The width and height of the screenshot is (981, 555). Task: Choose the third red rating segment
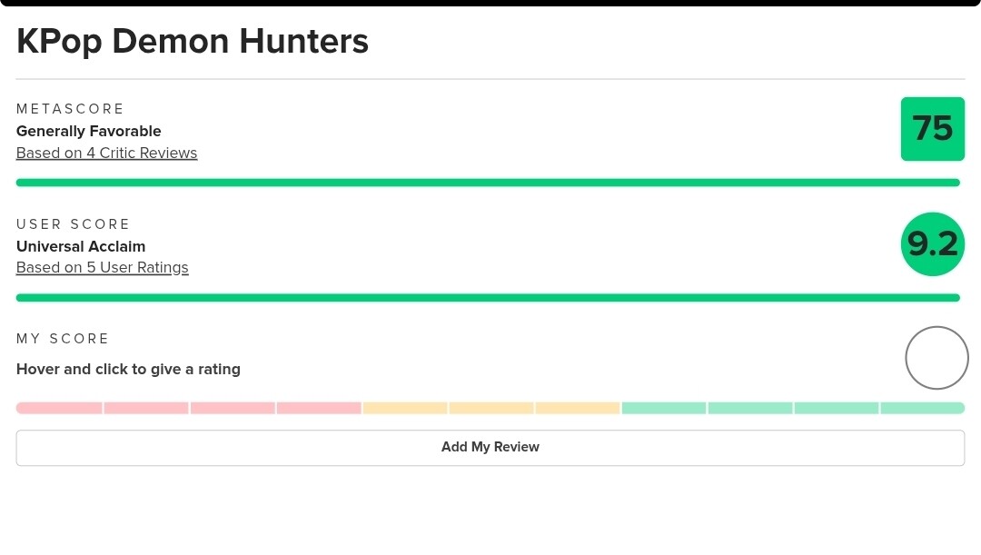tap(233, 408)
